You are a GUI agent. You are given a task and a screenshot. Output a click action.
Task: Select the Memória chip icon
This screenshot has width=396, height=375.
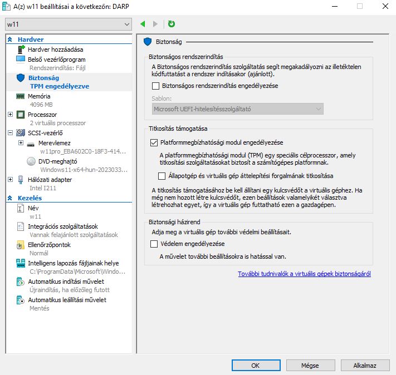21,96
